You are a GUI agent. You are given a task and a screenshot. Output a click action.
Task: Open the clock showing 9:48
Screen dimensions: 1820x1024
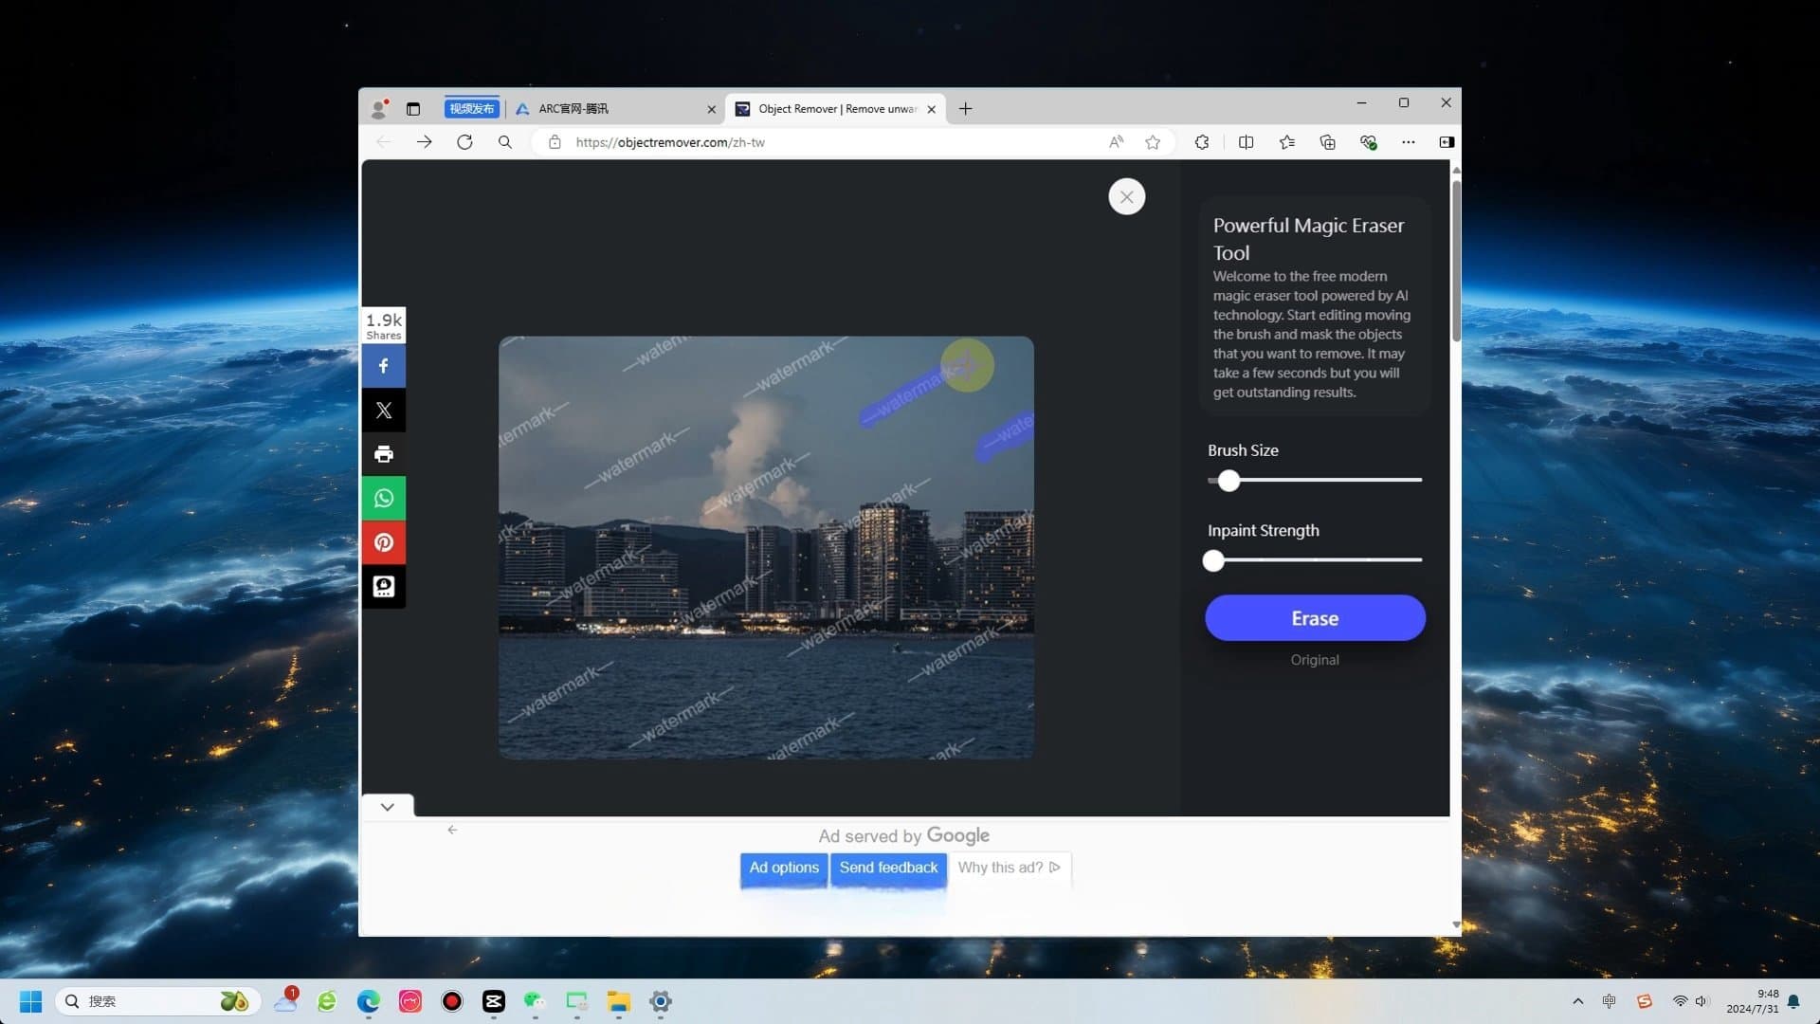click(1752, 1001)
